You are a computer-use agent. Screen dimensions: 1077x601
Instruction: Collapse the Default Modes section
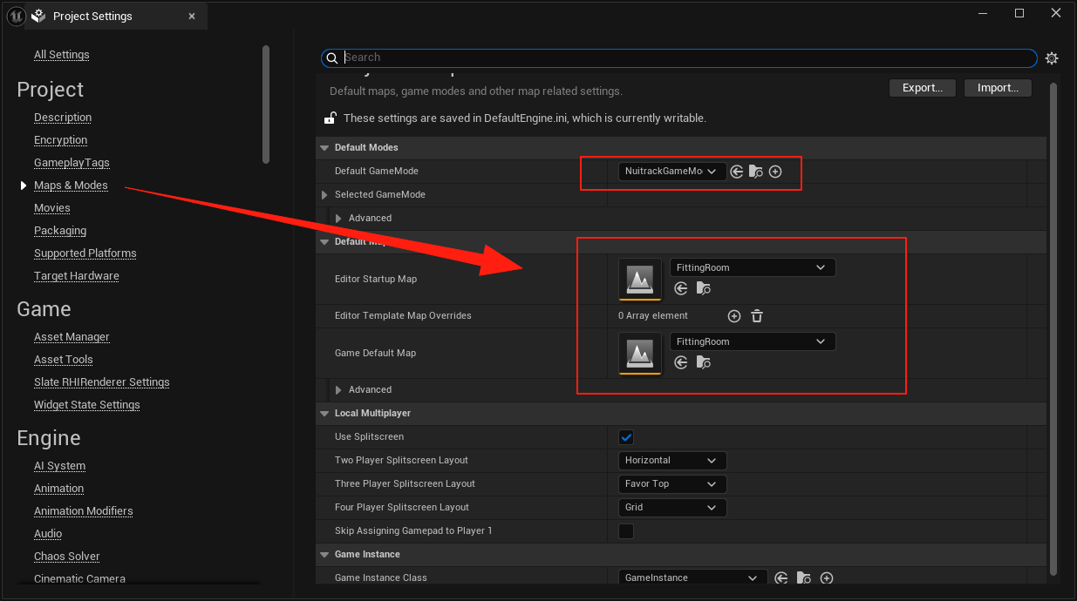click(325, 148)
